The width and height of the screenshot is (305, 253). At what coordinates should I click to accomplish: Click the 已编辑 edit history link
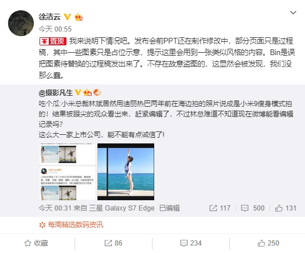click(x=170, y=208)
